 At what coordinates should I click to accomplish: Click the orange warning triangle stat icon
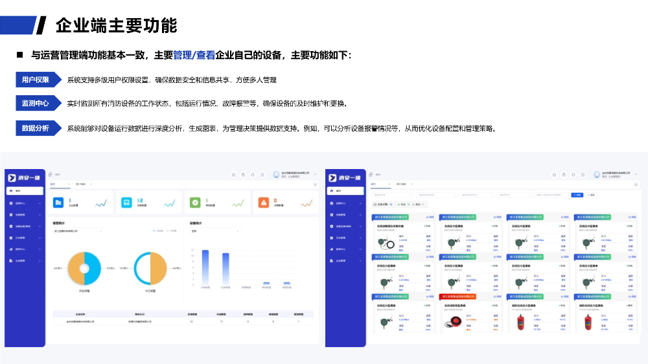(263, 203)
